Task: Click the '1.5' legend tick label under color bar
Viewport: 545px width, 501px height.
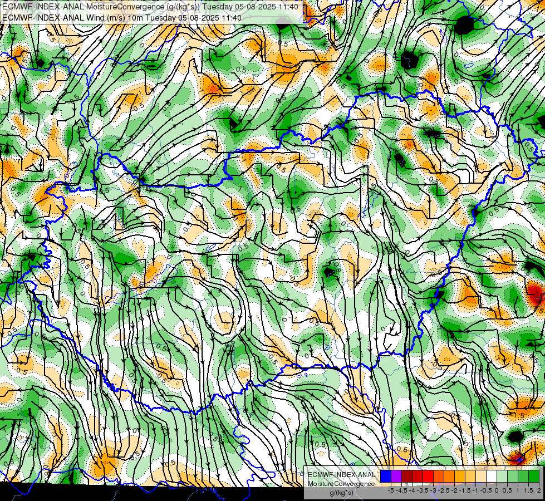Action: pyautogui.click(x=528, y=490)
